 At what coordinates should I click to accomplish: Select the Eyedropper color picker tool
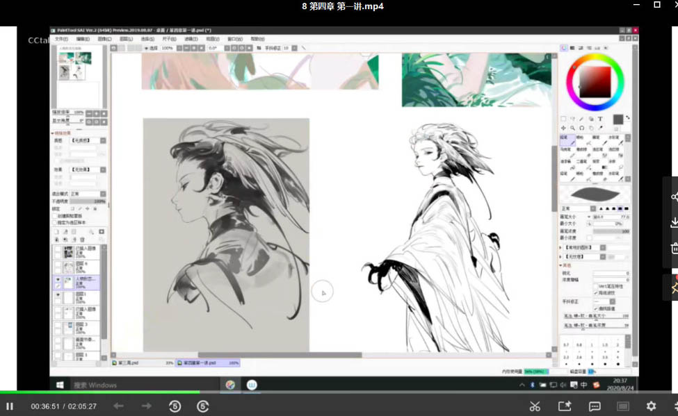coord(600,128)
